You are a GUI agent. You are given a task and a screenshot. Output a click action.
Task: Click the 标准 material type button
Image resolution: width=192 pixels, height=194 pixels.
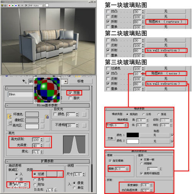tap(81, 81)
